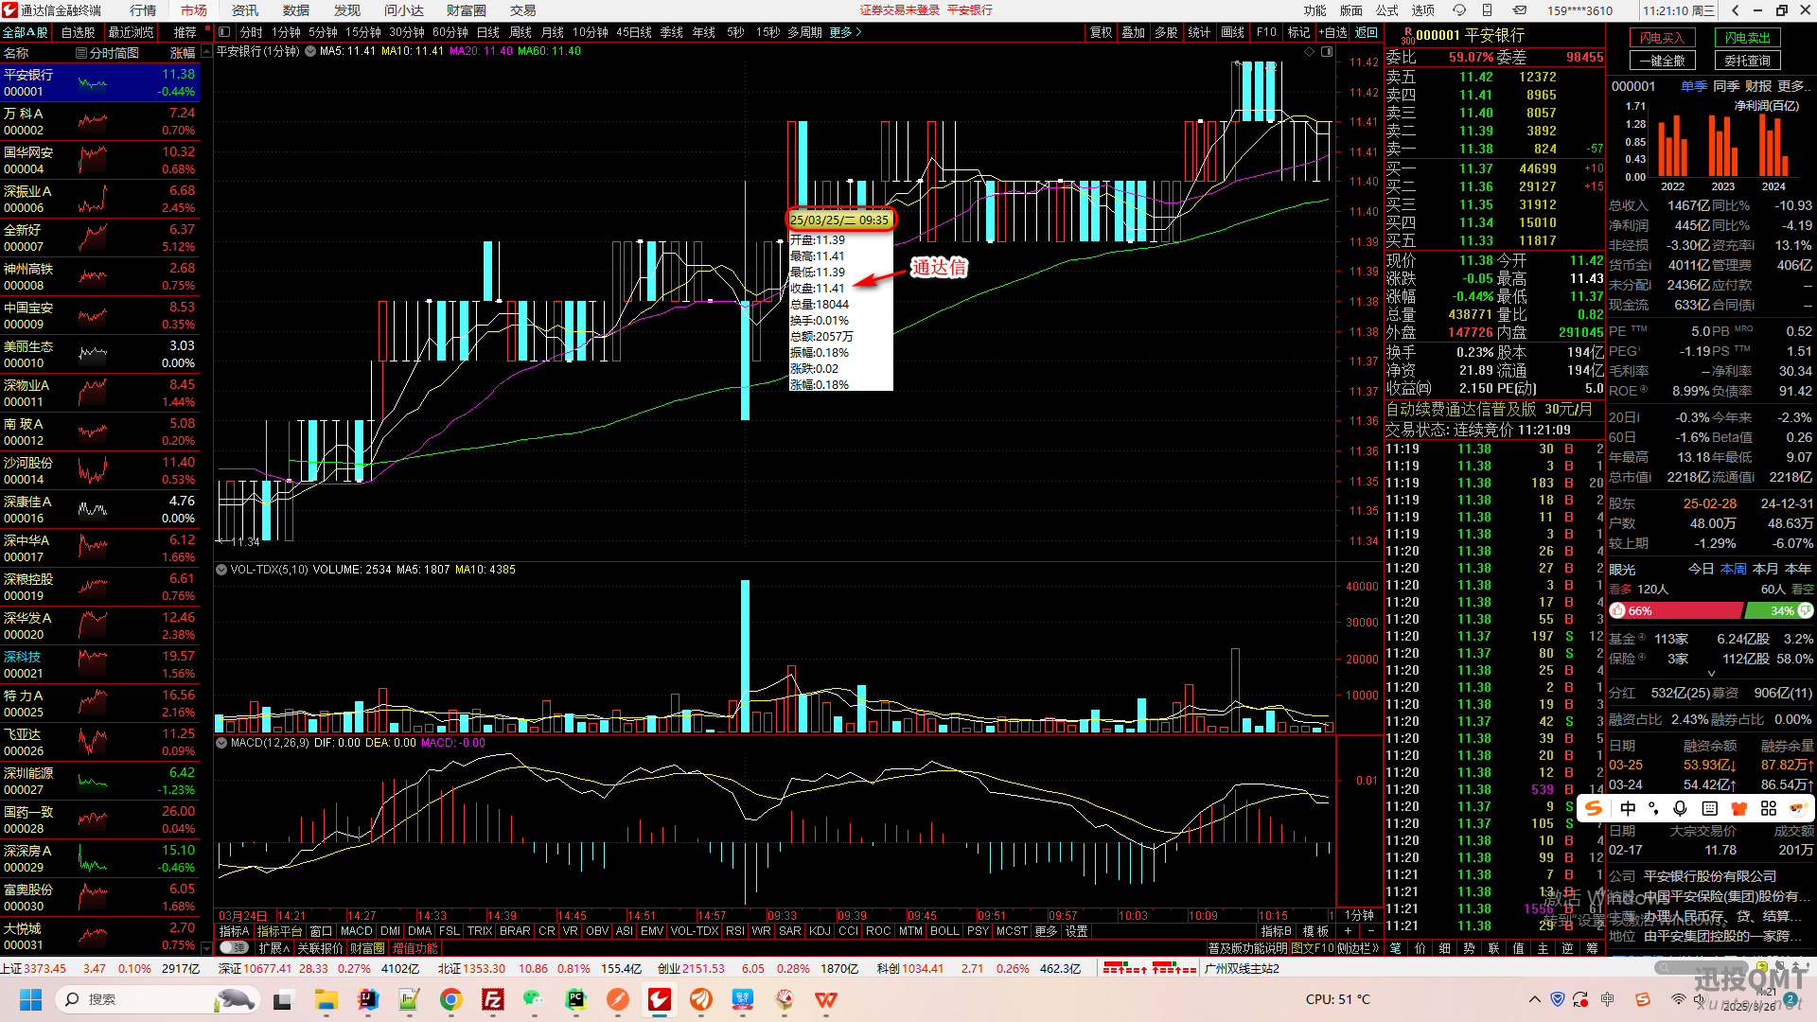Click the 闪电卖出 button
Viewport: 1817px width, 1022px height.
tap(1747, 38)
